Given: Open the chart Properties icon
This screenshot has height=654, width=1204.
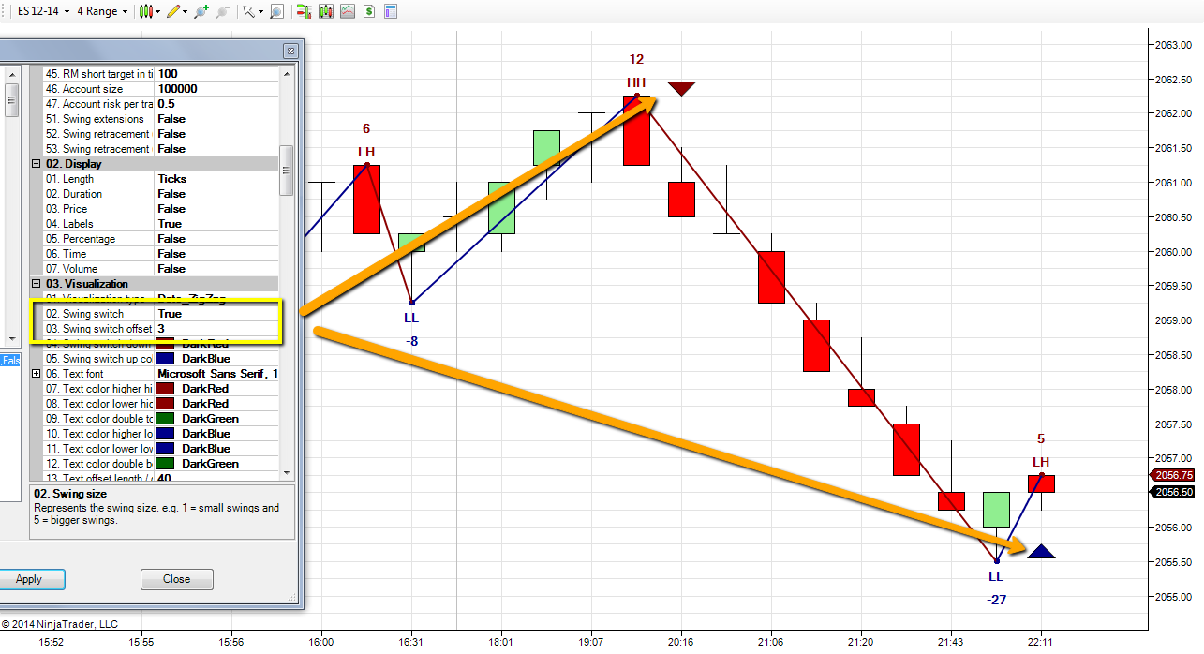Looking at the screenshot, I should click(390, 11).
